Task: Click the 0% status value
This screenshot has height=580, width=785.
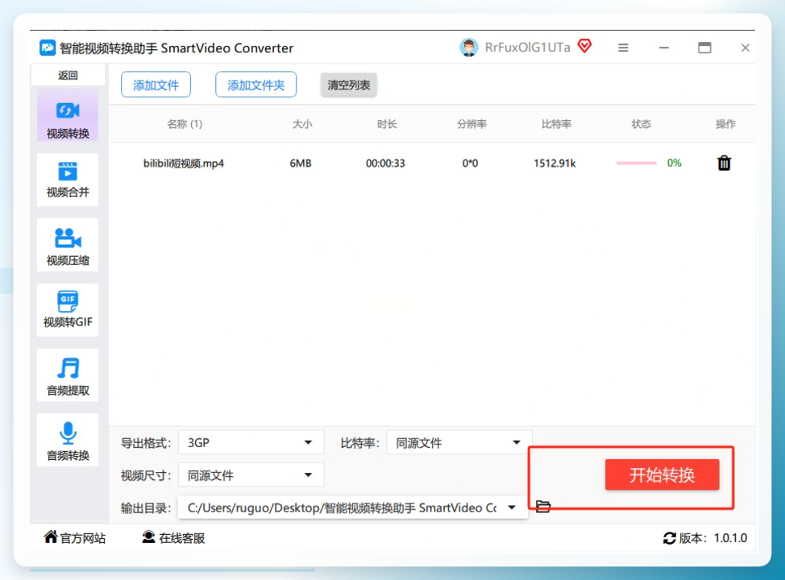Action: click(674, 163)
